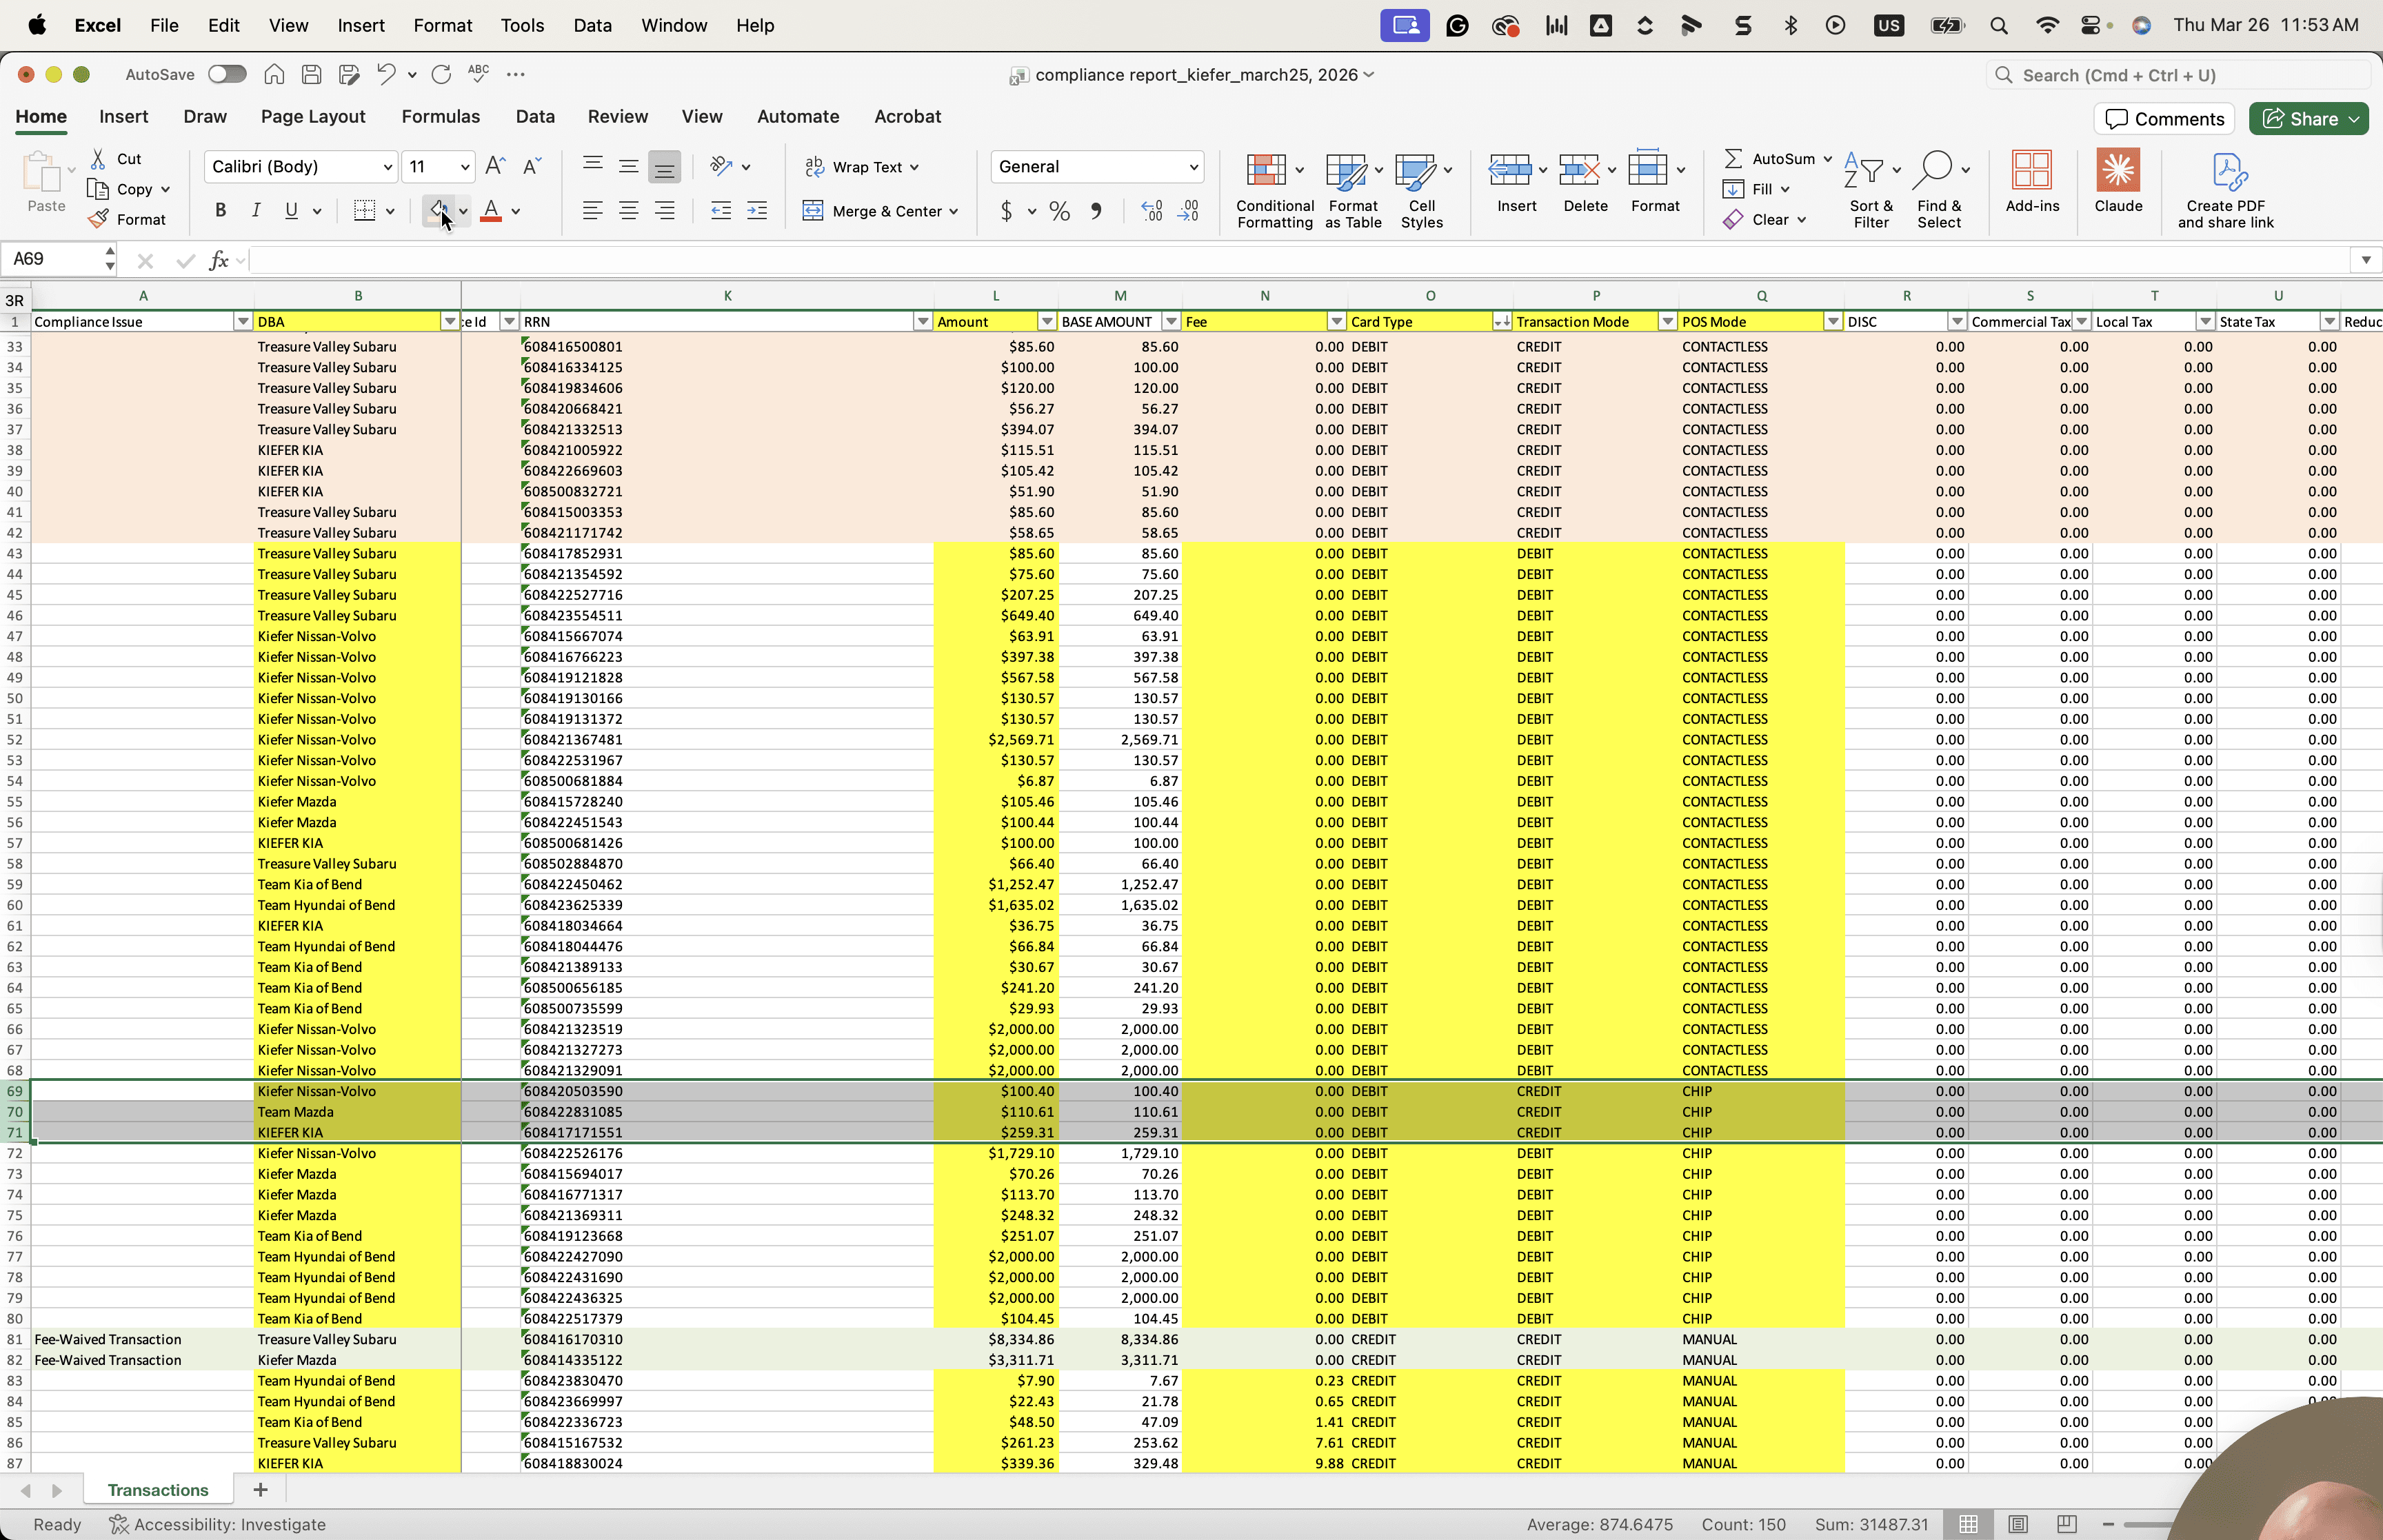
Task: Launch the Claude add-in icon
Action: [x=2117, y=171]
